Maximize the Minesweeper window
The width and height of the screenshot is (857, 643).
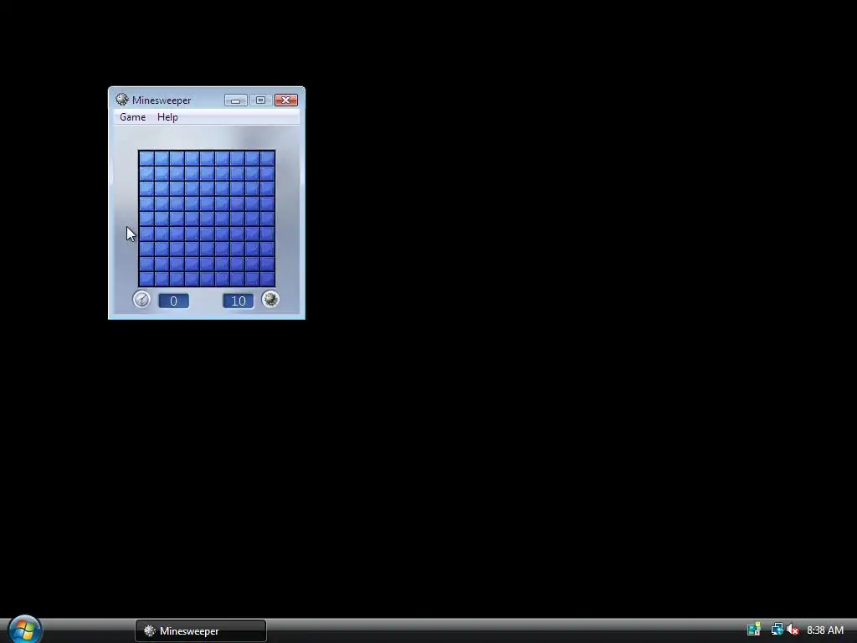coord(261,100)
